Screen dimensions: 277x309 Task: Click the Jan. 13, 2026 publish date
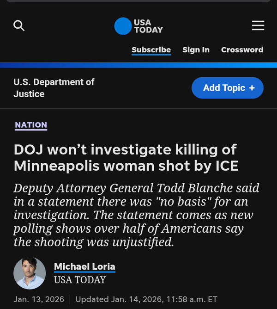[40, 299]
